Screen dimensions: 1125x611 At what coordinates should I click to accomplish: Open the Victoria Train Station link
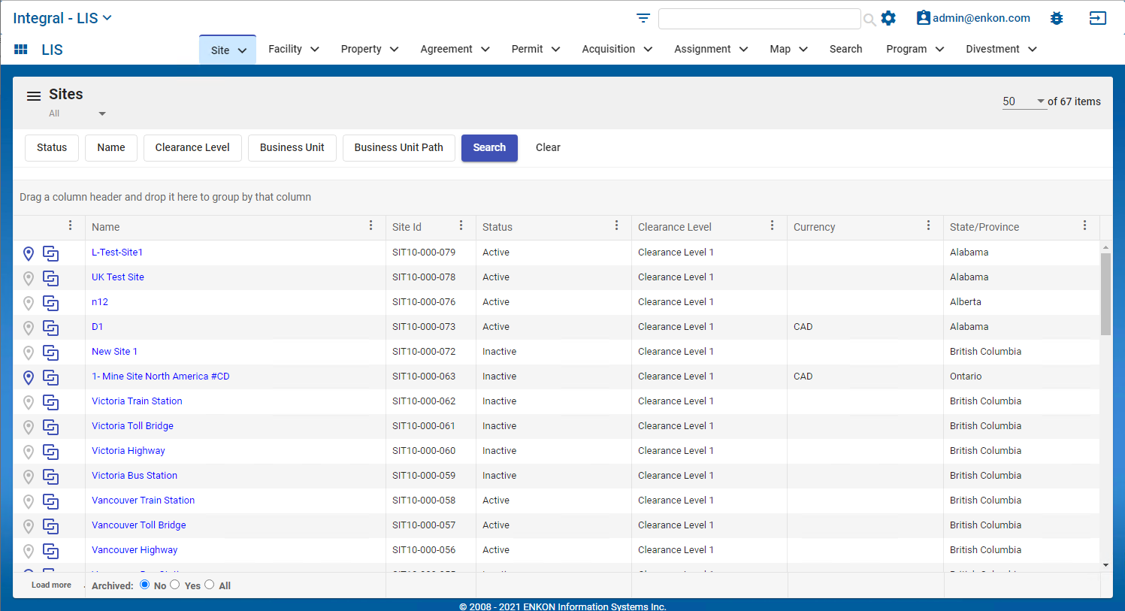click(137, 401)
